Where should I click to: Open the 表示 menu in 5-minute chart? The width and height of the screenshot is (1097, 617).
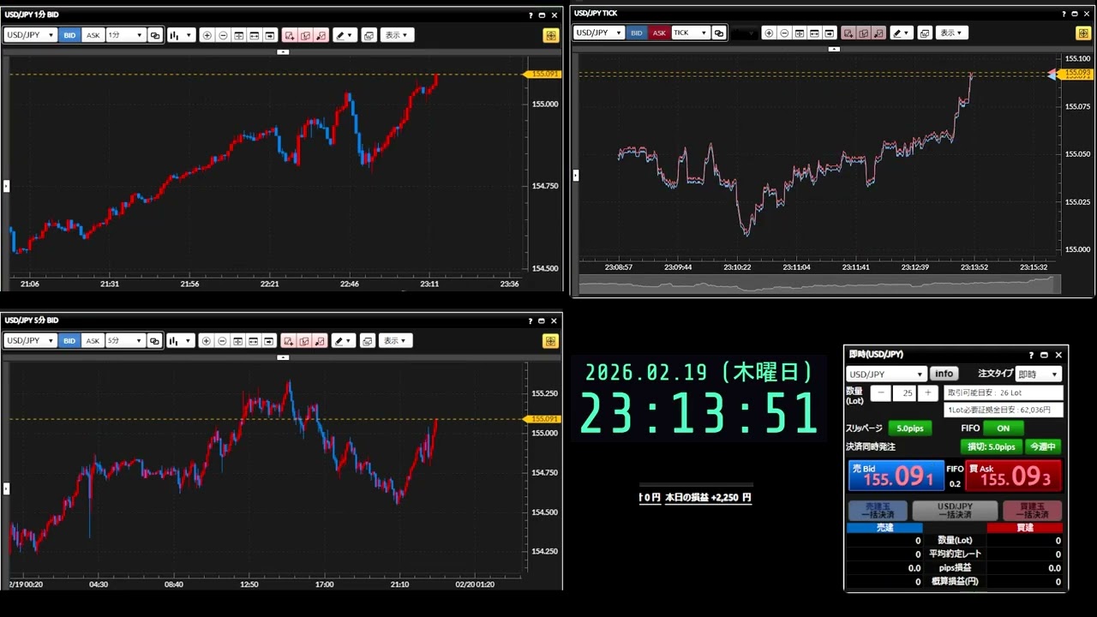[396, 340]
